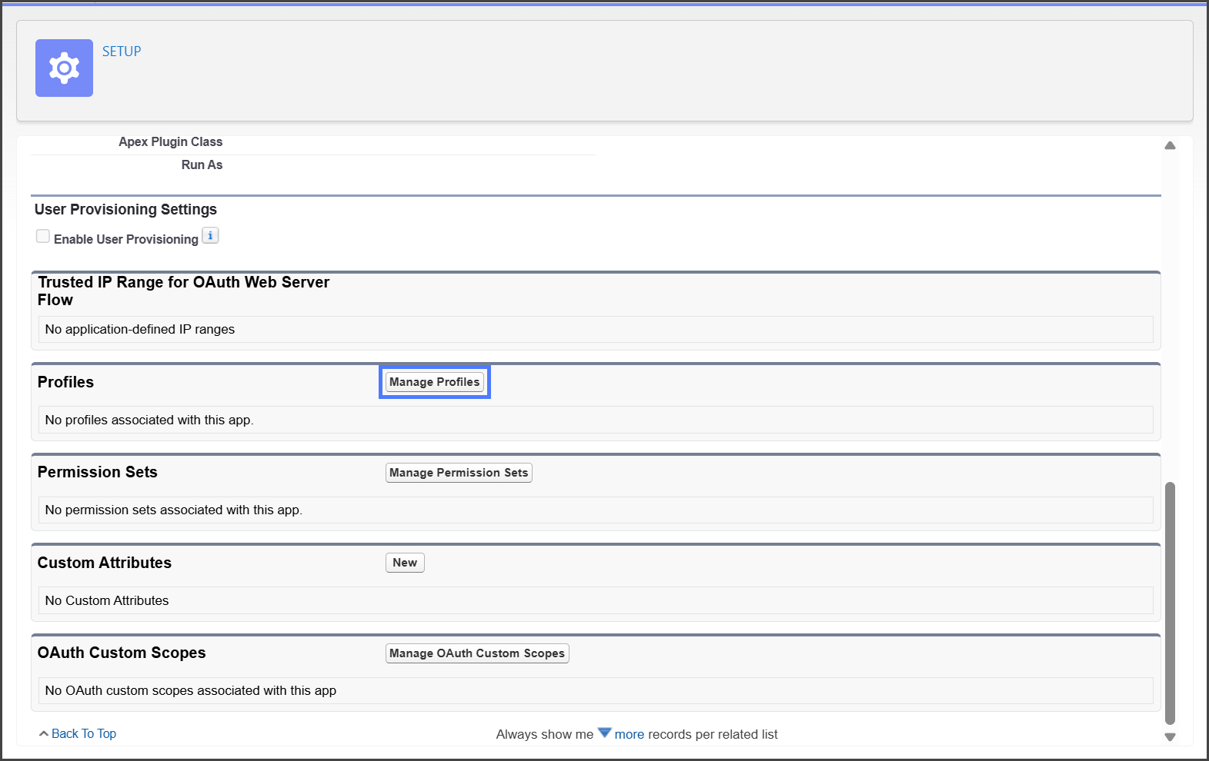Tick the Enable User Provisioning checkbox
The height and width of the screenshot is (761, 1209).
[x=43, y=237]
